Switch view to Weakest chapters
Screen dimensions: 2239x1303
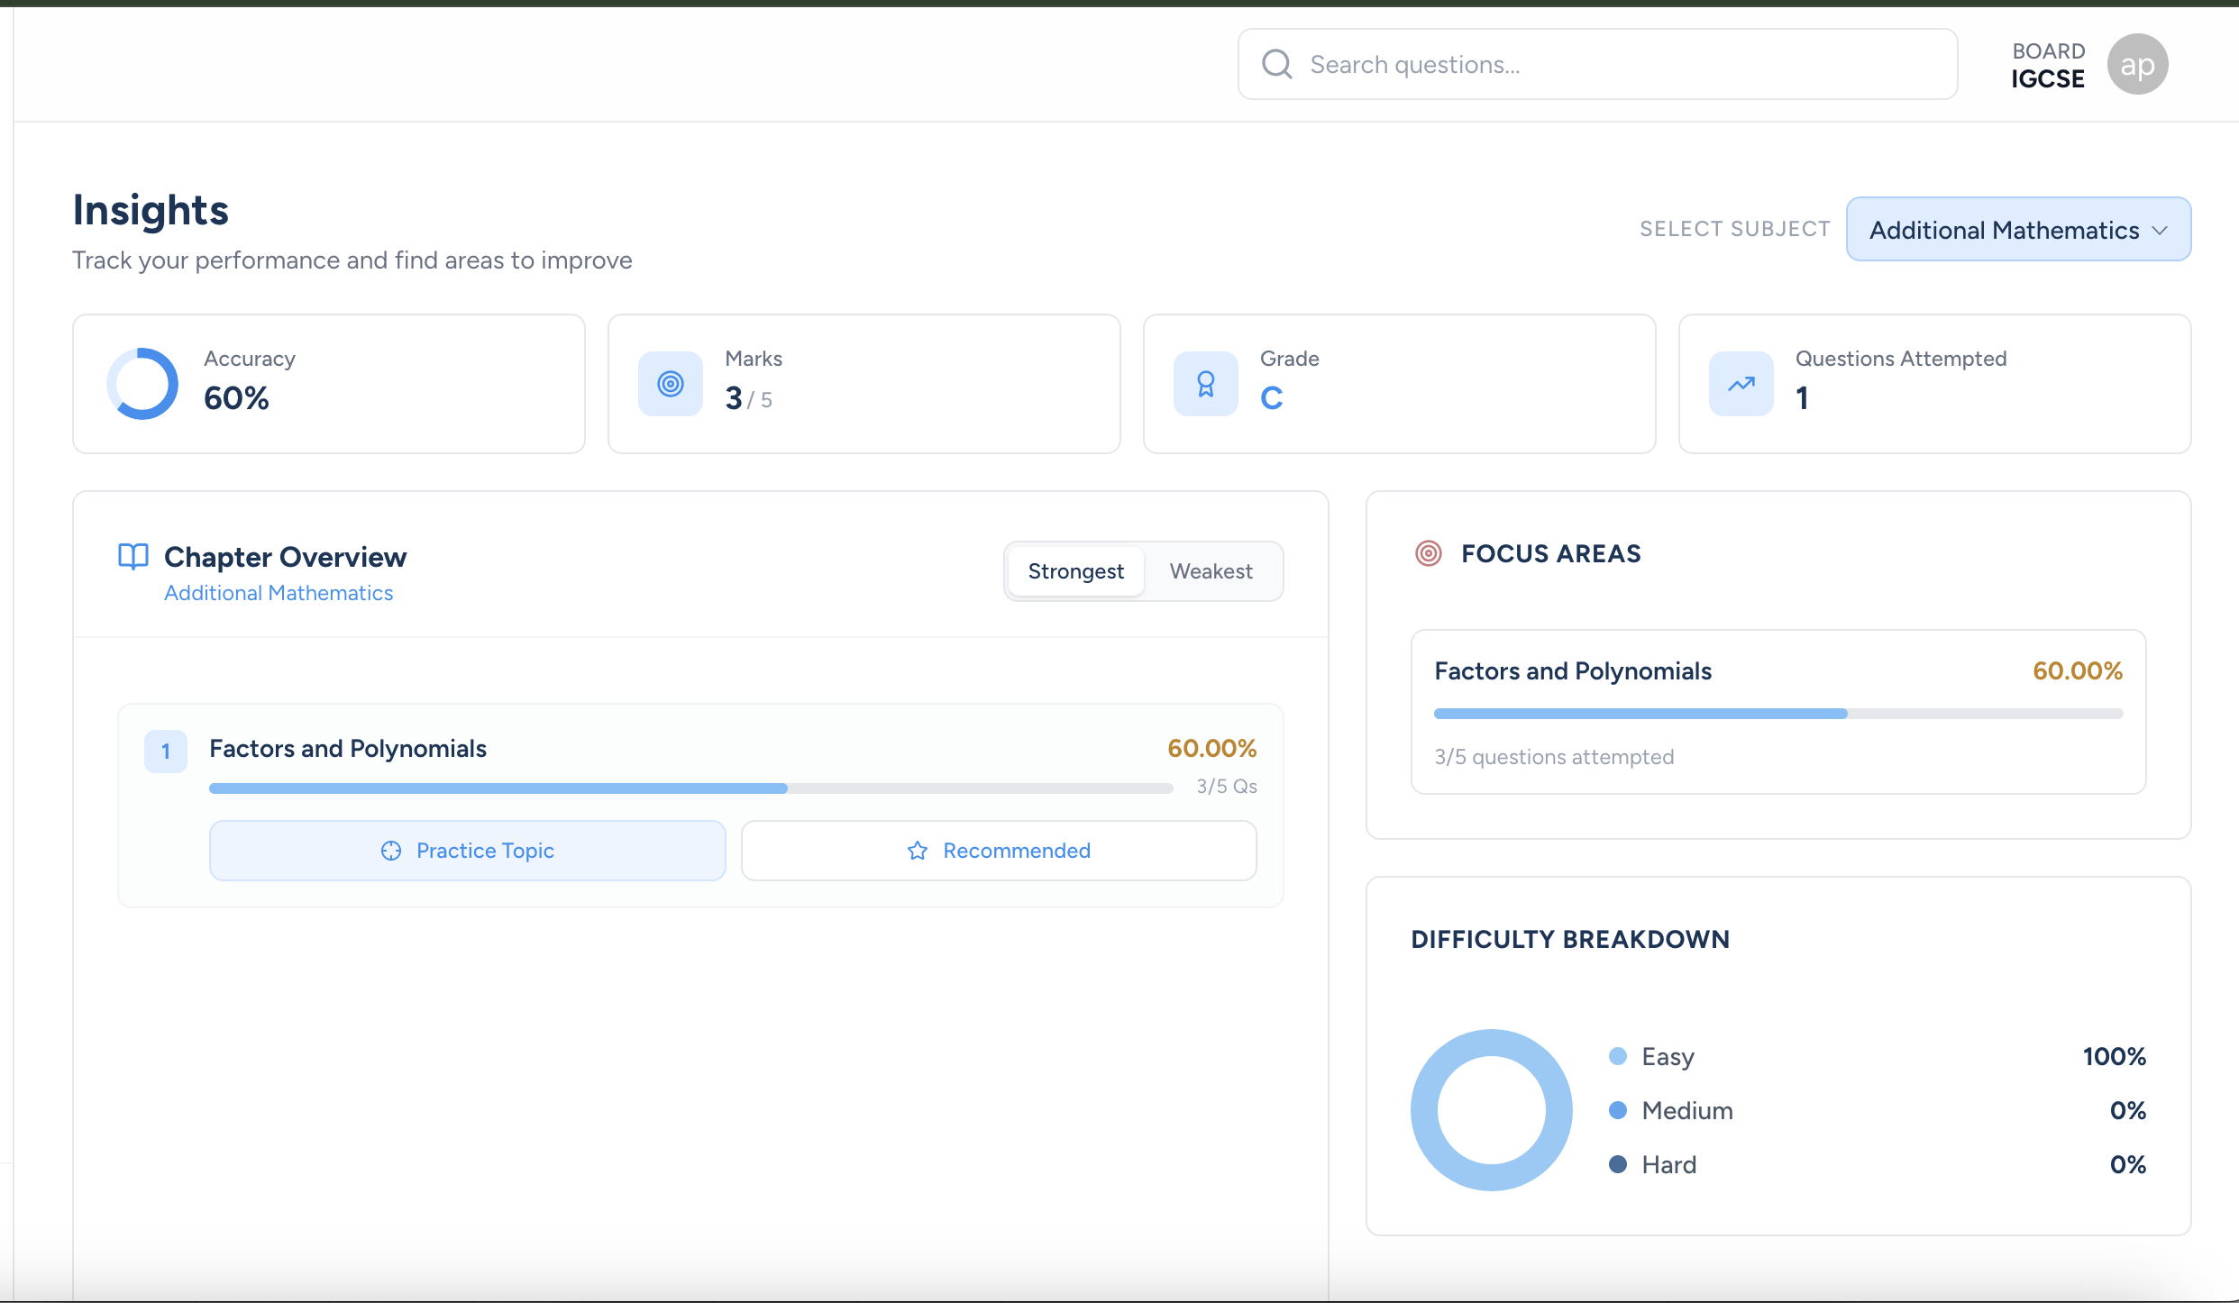pos(1211,570)
